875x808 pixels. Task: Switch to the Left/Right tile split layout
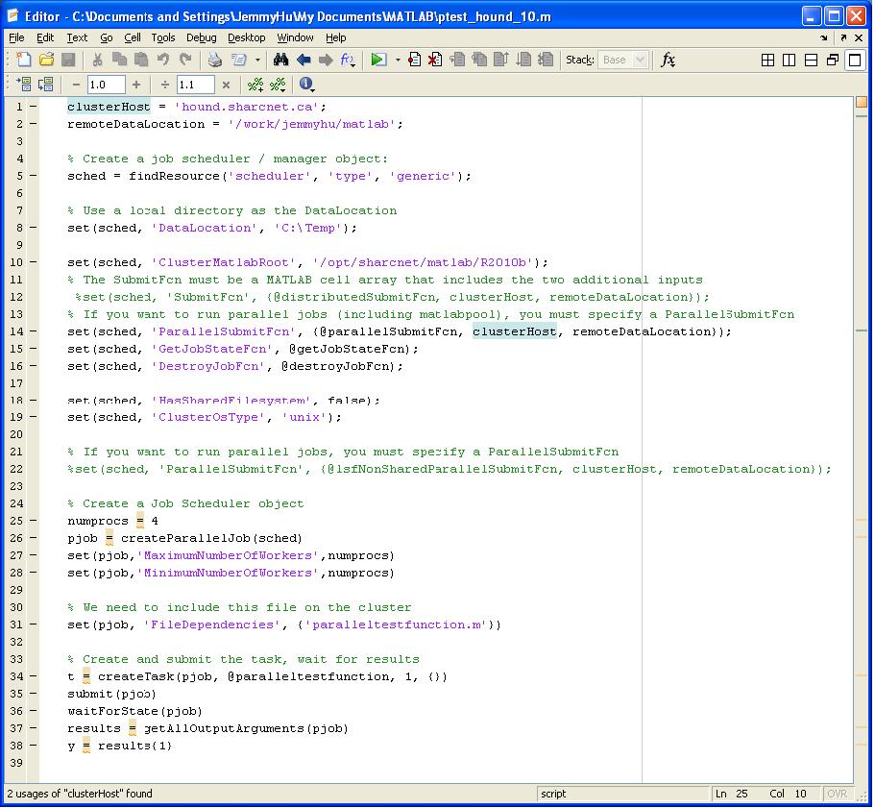[789, 61]
